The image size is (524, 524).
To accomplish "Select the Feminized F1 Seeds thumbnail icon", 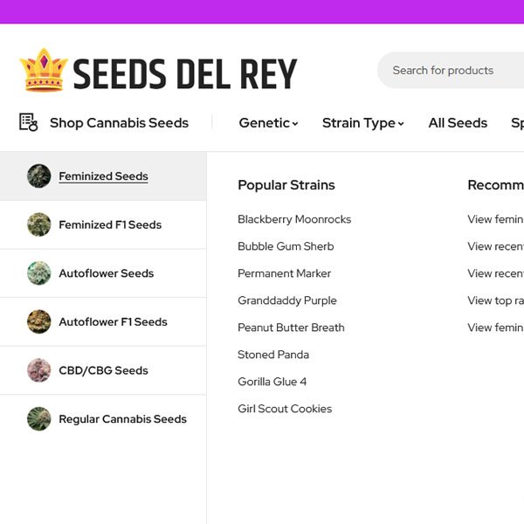I will coord(39,224).
